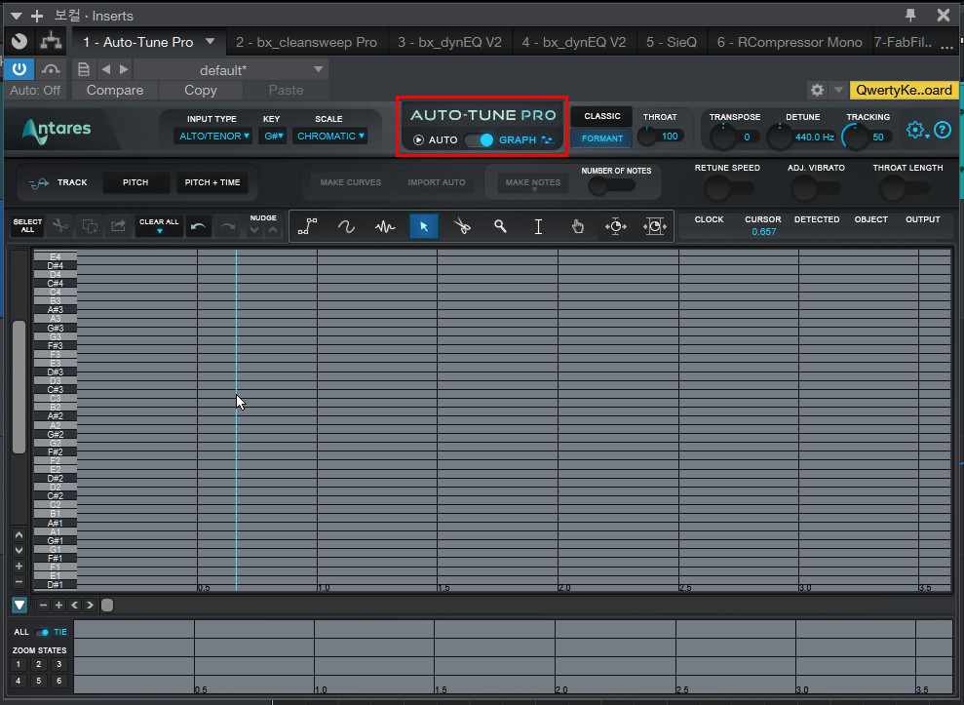Open Auto-Tune settings gear
Image resolution: width=964 pixels, height=705 pixels.
915,130
